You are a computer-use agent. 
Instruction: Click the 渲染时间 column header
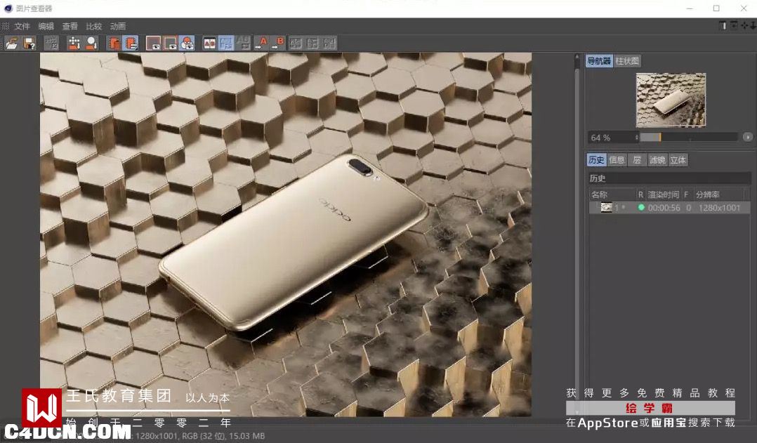[664, 194]
